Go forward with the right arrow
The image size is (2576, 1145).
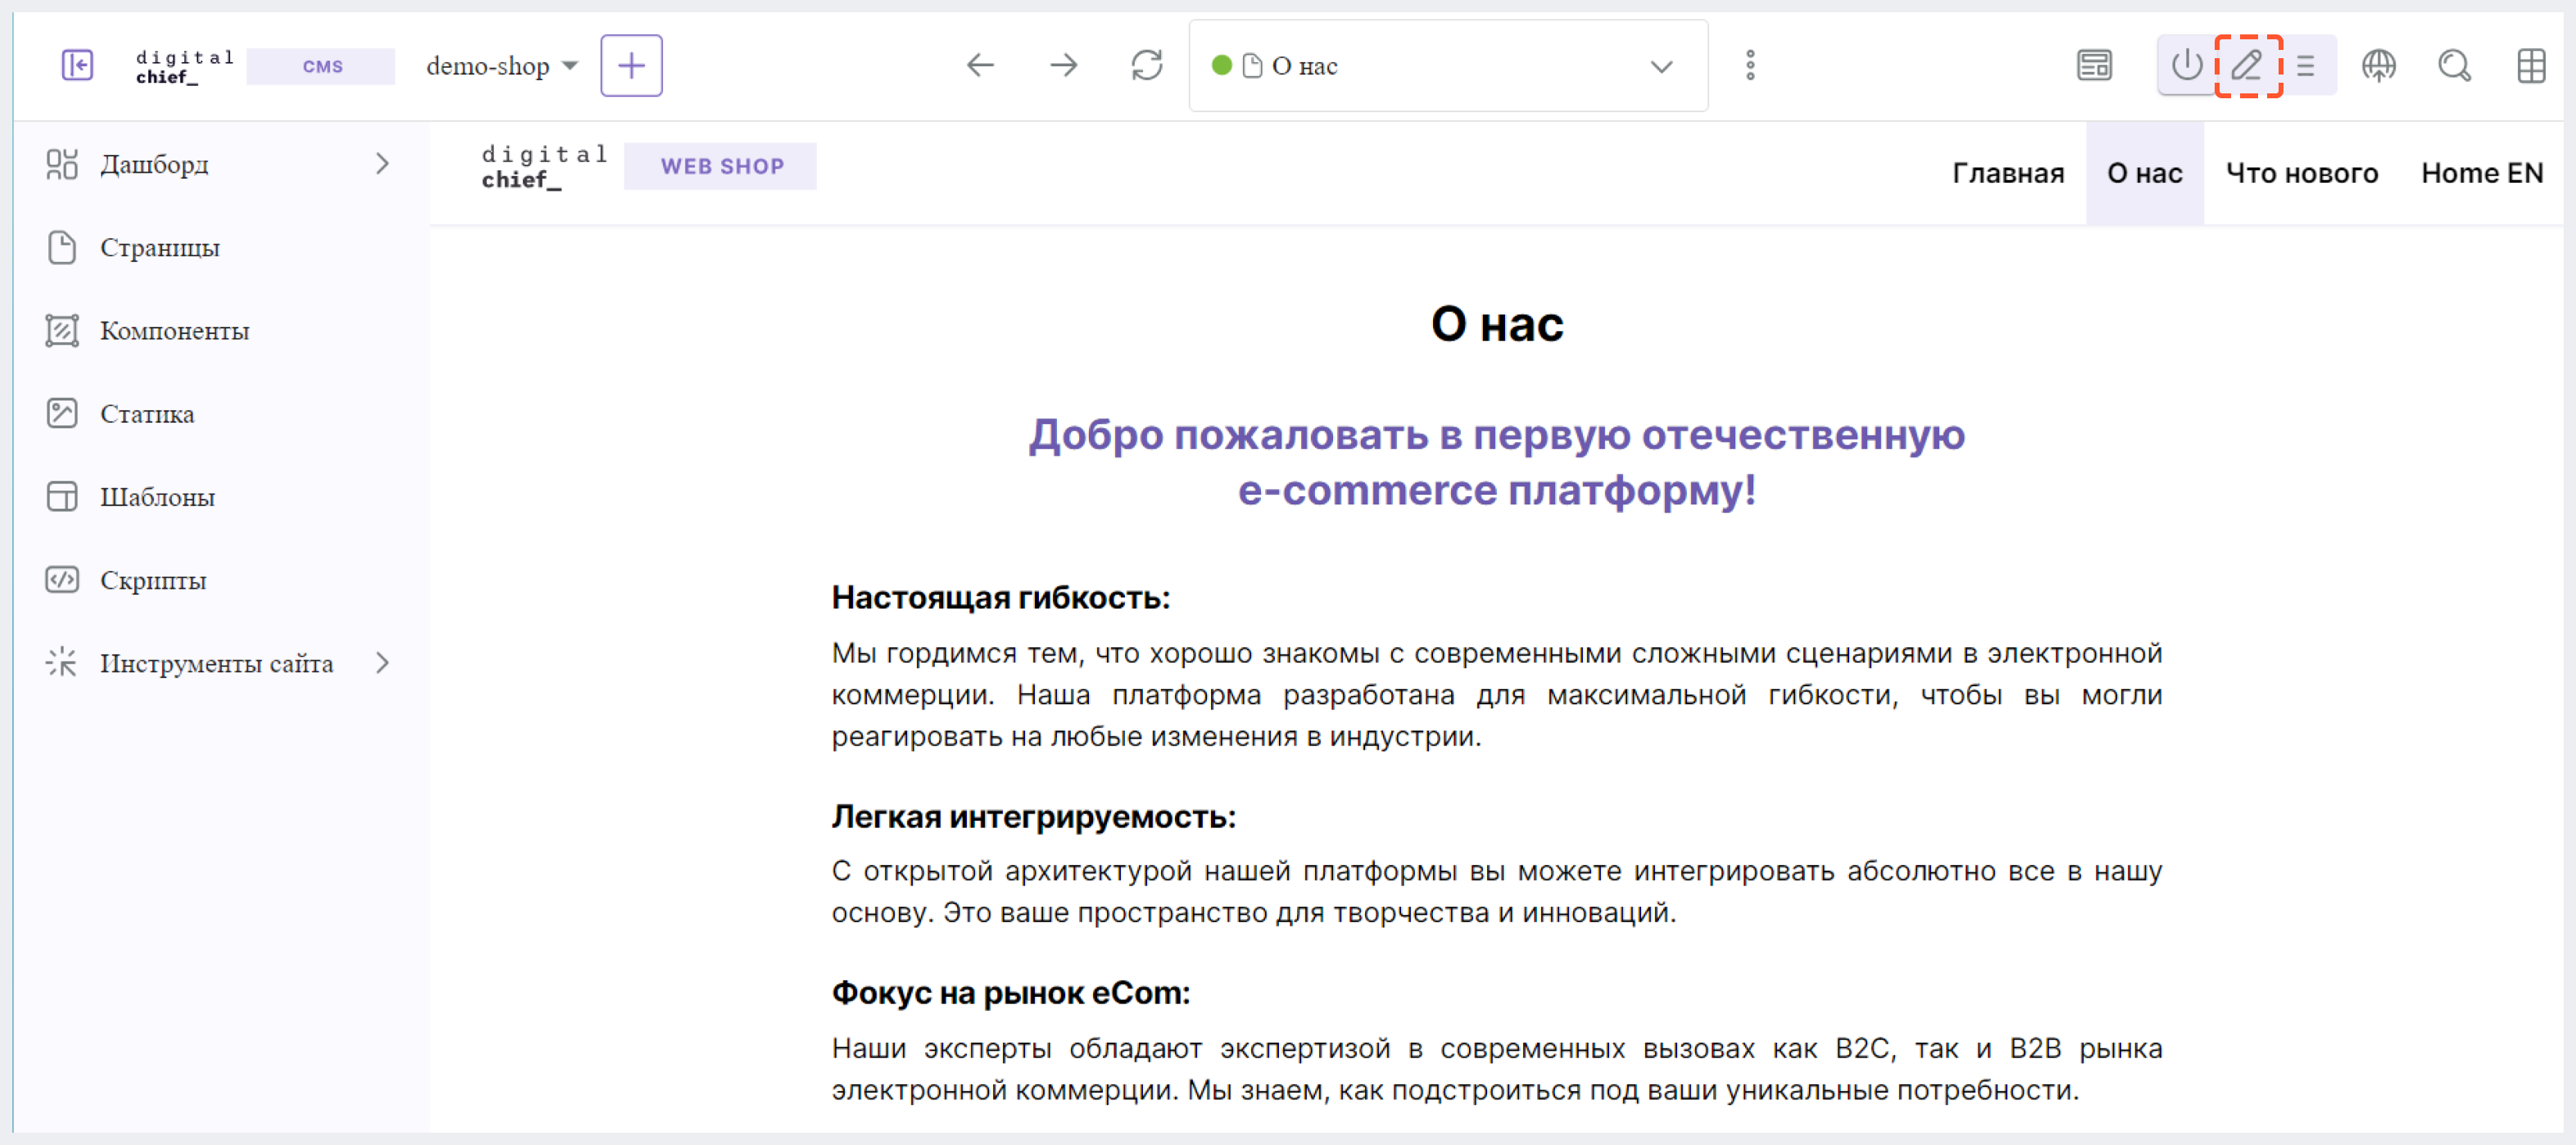tap(1064, 66)
